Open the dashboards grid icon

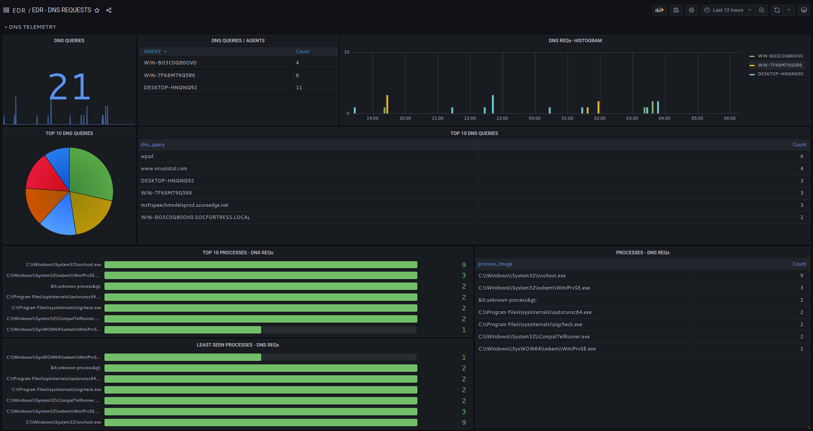point(7,10)
